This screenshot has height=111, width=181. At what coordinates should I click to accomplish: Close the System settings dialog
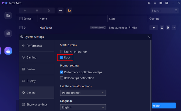point(149,37)
